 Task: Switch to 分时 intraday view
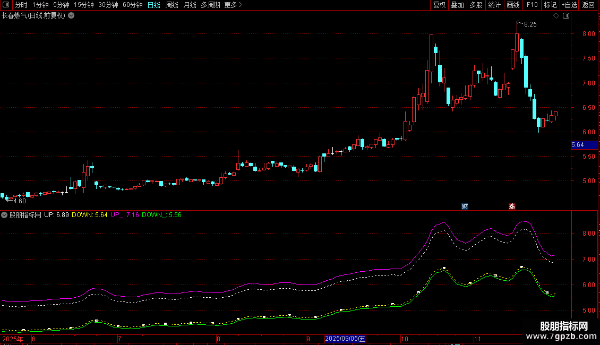click(21, 5)
